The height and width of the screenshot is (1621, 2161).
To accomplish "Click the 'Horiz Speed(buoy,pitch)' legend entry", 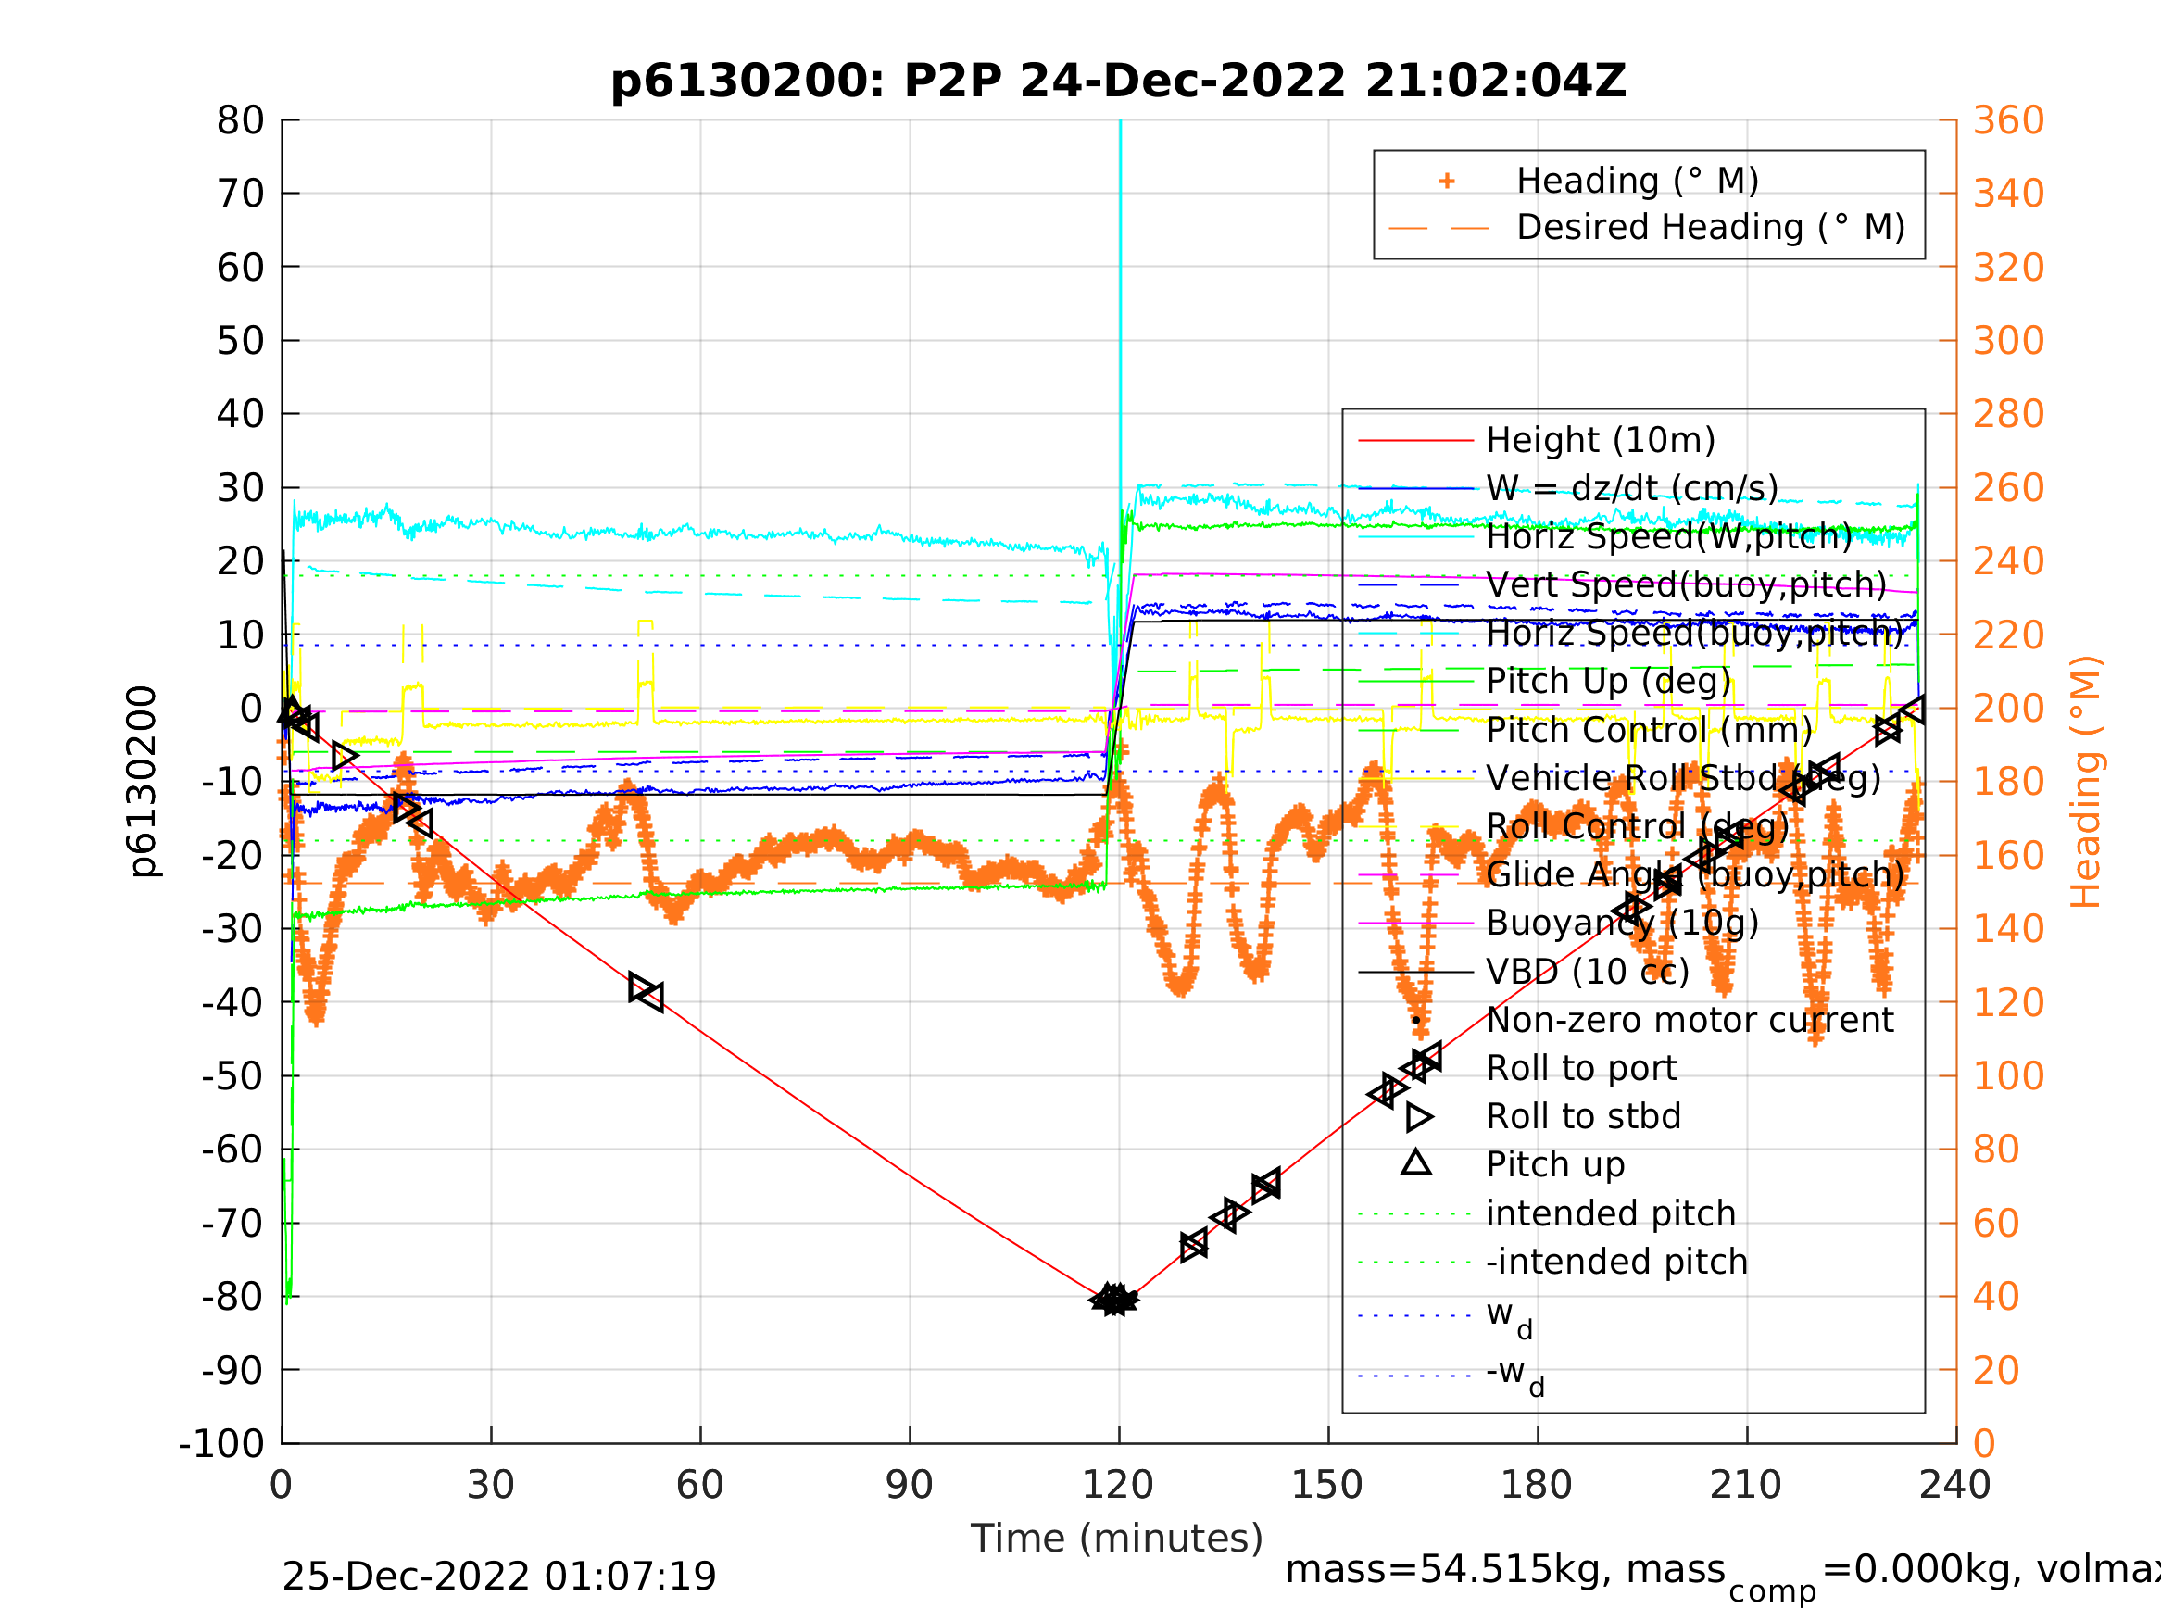I will (x=1695, y=634).
